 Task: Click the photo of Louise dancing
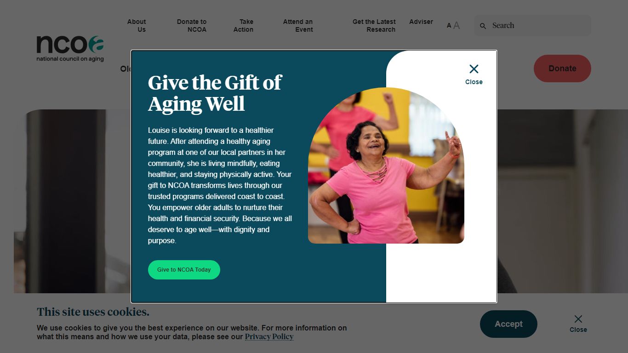click(x=386, y=165)
